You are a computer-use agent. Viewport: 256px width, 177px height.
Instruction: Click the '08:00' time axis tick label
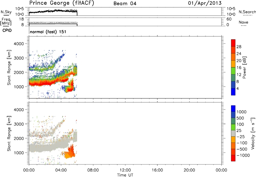click(93, 170)
